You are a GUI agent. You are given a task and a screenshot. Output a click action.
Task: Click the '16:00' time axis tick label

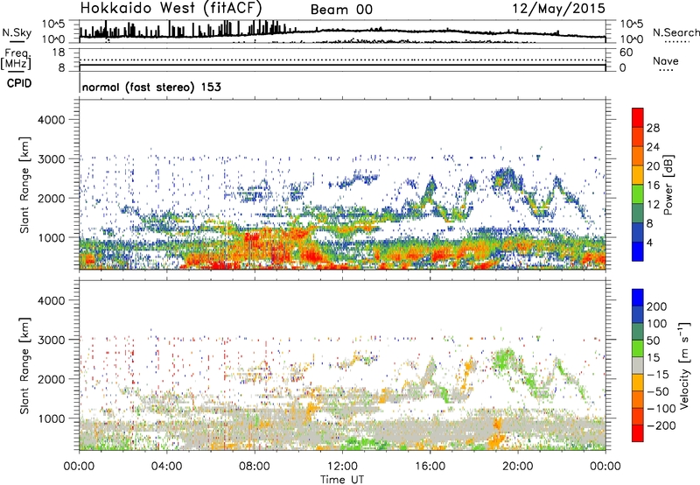tap(430, 467)
